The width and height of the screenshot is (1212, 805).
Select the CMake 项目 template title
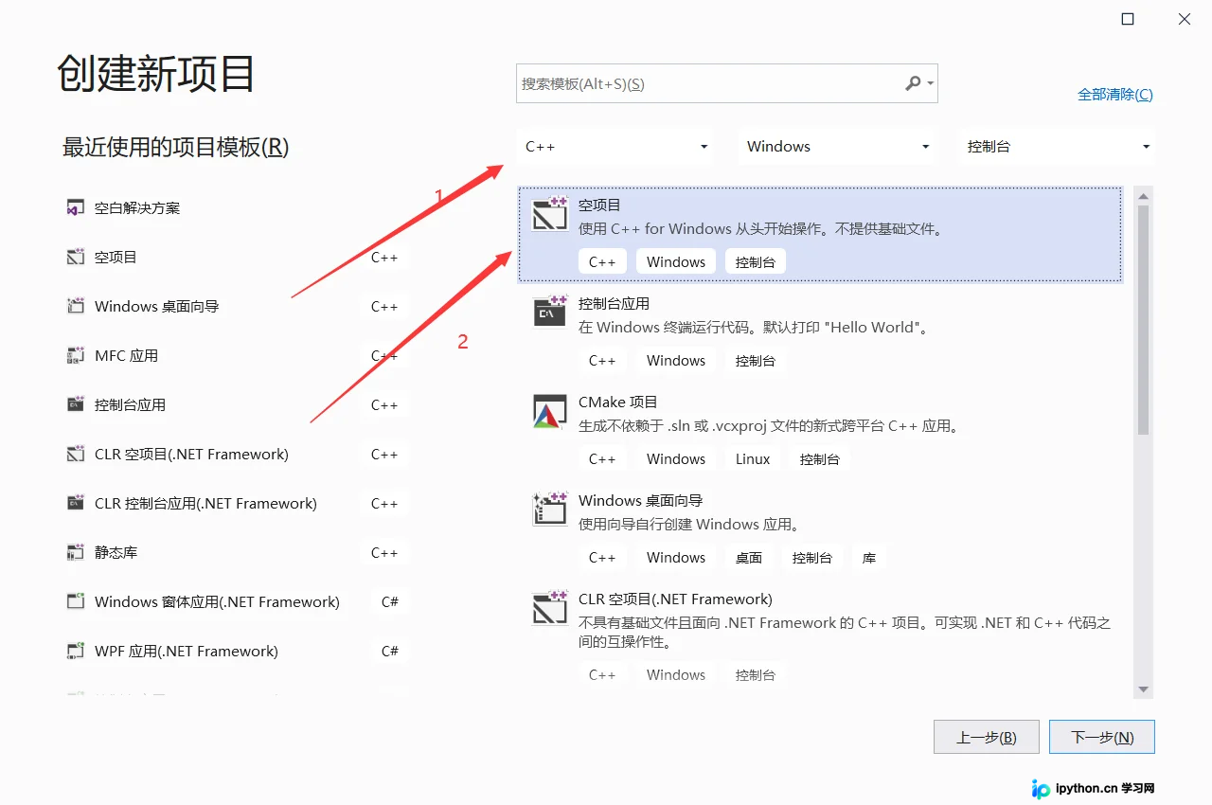coord(618,402)
